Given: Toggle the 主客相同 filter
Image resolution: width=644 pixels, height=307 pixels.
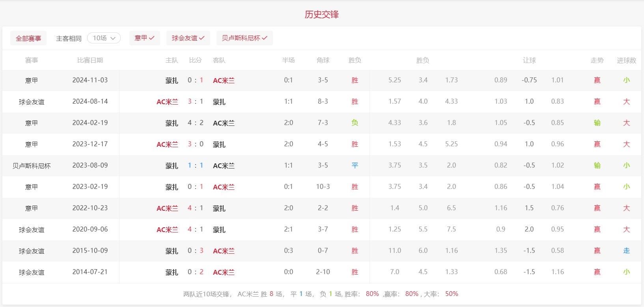Looking at the screenshot, I should [x=69, y=38].
